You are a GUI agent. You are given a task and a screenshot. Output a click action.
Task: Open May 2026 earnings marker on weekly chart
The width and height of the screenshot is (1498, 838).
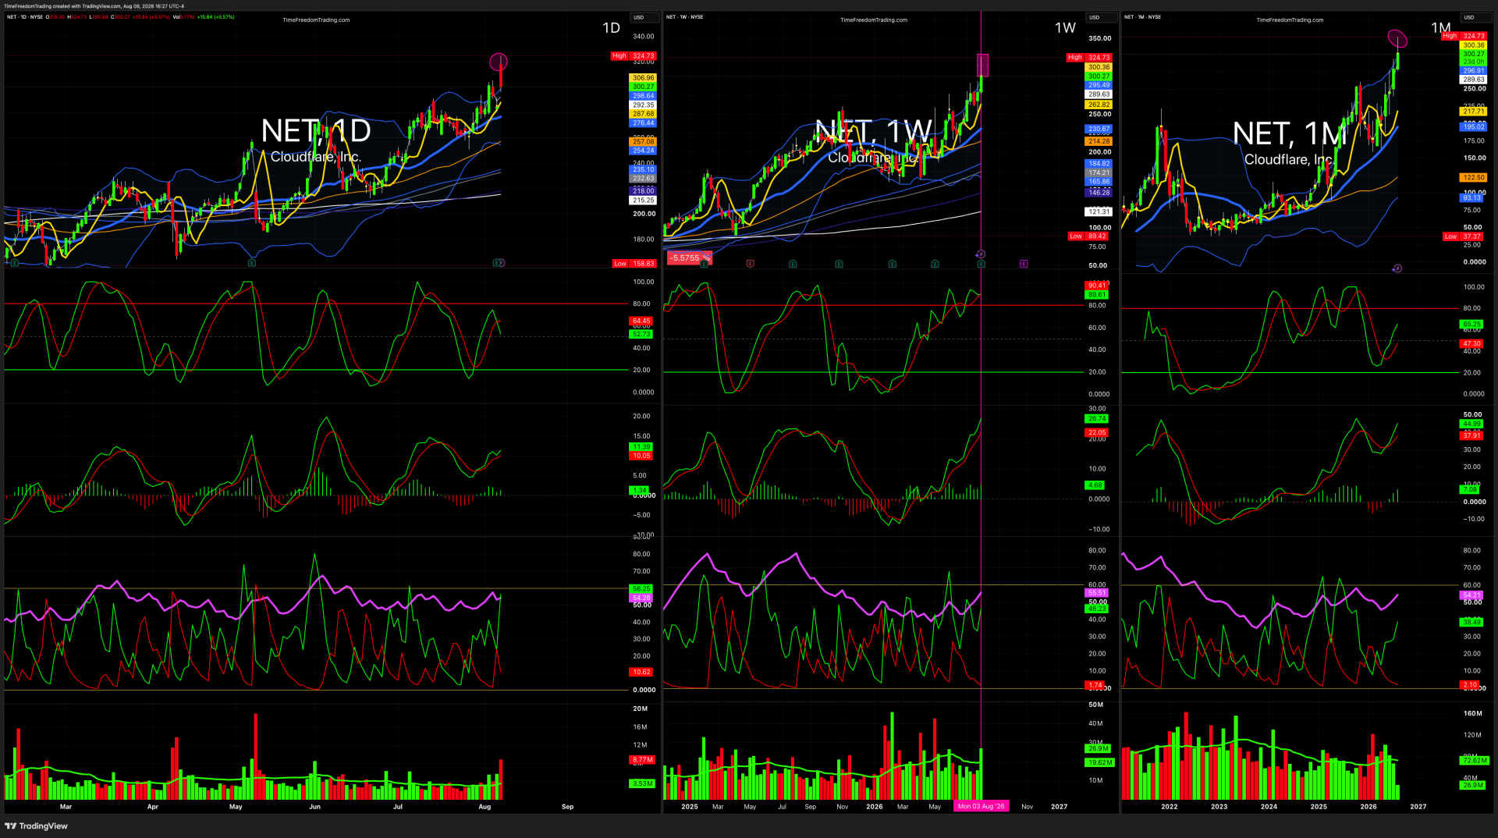pyautogui.click(x=935, y=264)
